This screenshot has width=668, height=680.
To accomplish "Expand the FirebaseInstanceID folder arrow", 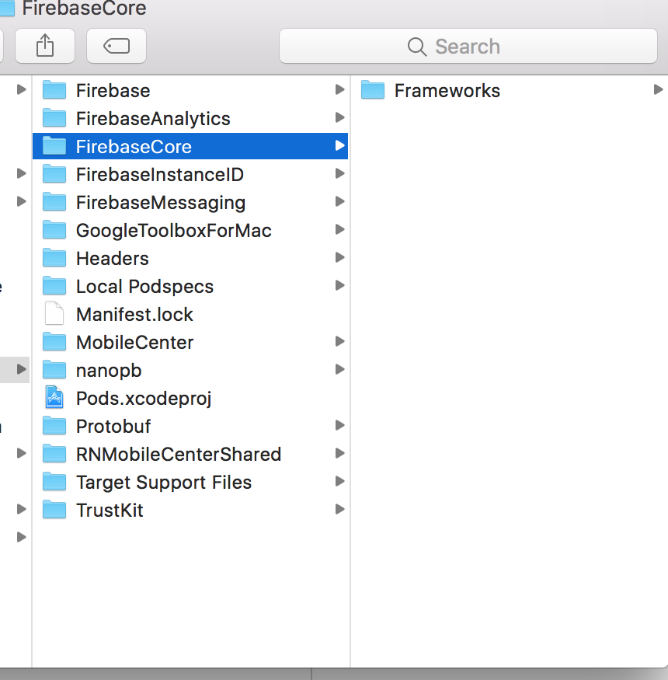I will [x=340, y=173].
